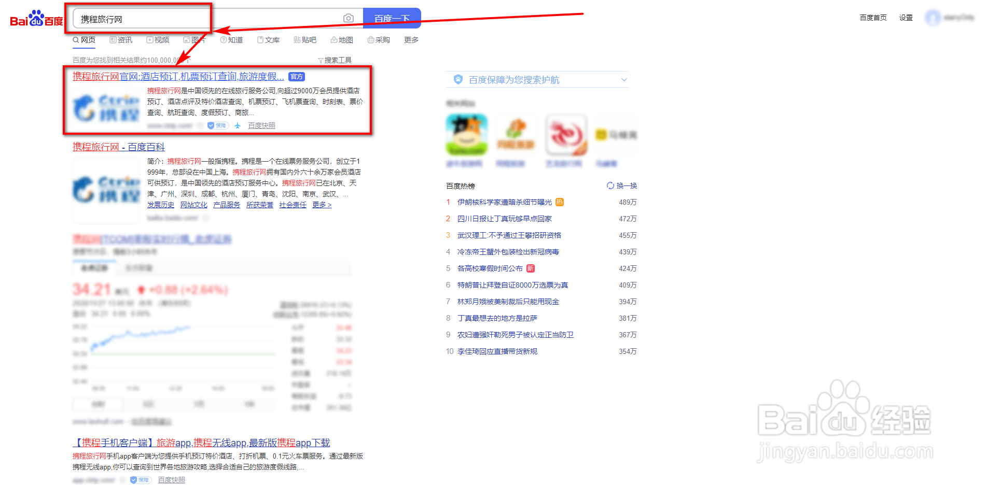
Task: Open 设置 menu at top right
Action: click(906, 18)
